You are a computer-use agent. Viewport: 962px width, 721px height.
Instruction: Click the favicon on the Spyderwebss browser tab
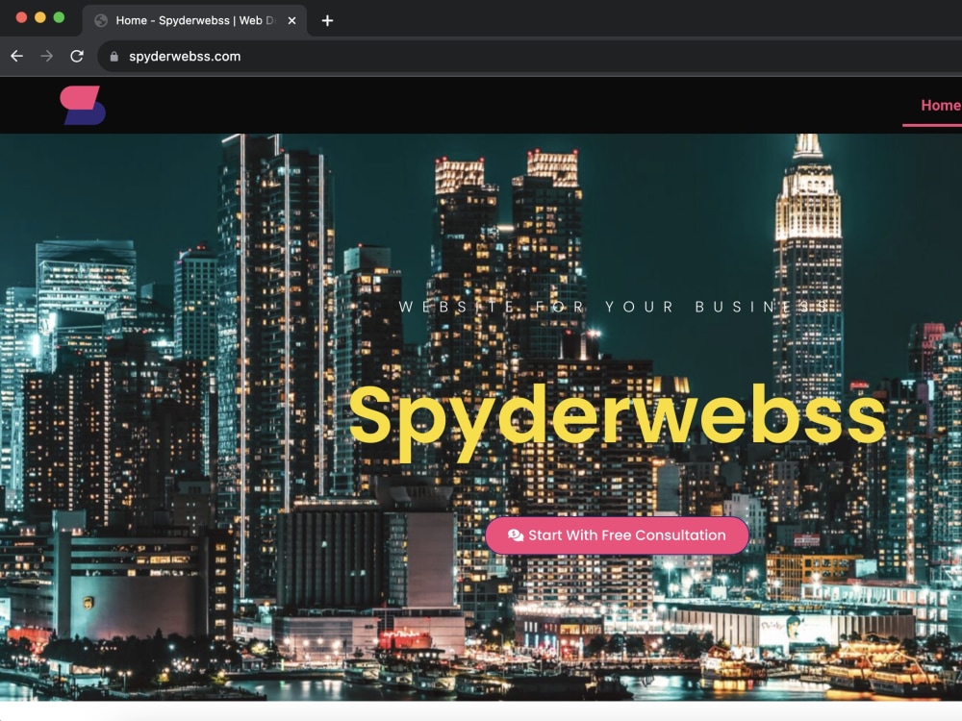(100, 19)
